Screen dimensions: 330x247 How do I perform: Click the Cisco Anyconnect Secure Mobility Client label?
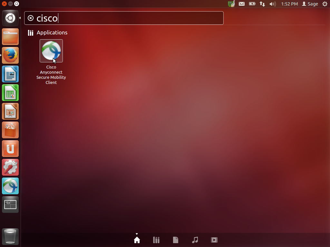[x=51, y=75]
